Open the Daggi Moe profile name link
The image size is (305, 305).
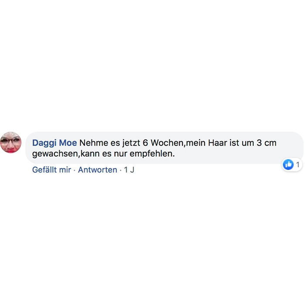click(x=54, y=143)
